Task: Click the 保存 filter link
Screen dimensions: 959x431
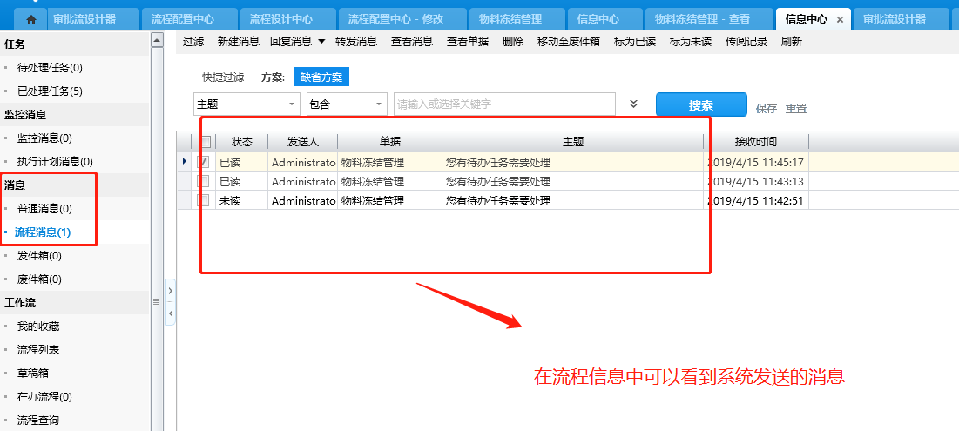Action: [767, 108]
